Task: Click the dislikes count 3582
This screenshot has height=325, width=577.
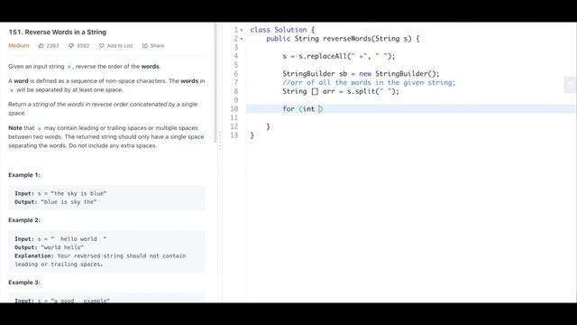Action: (83, 46)
